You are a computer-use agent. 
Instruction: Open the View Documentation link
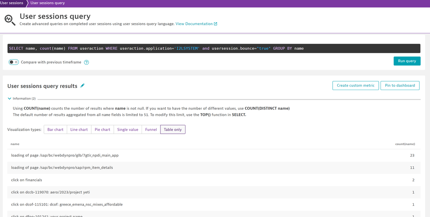tap(194, 24)
